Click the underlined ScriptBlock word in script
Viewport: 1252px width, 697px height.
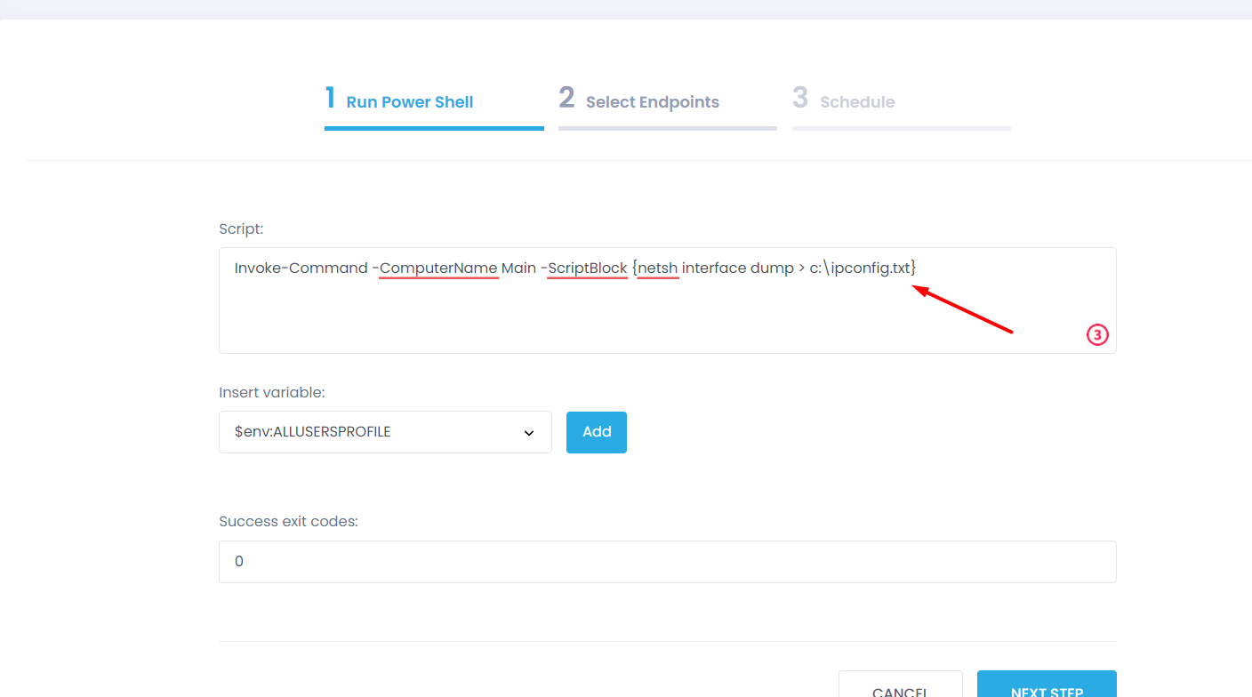point(588,268)
